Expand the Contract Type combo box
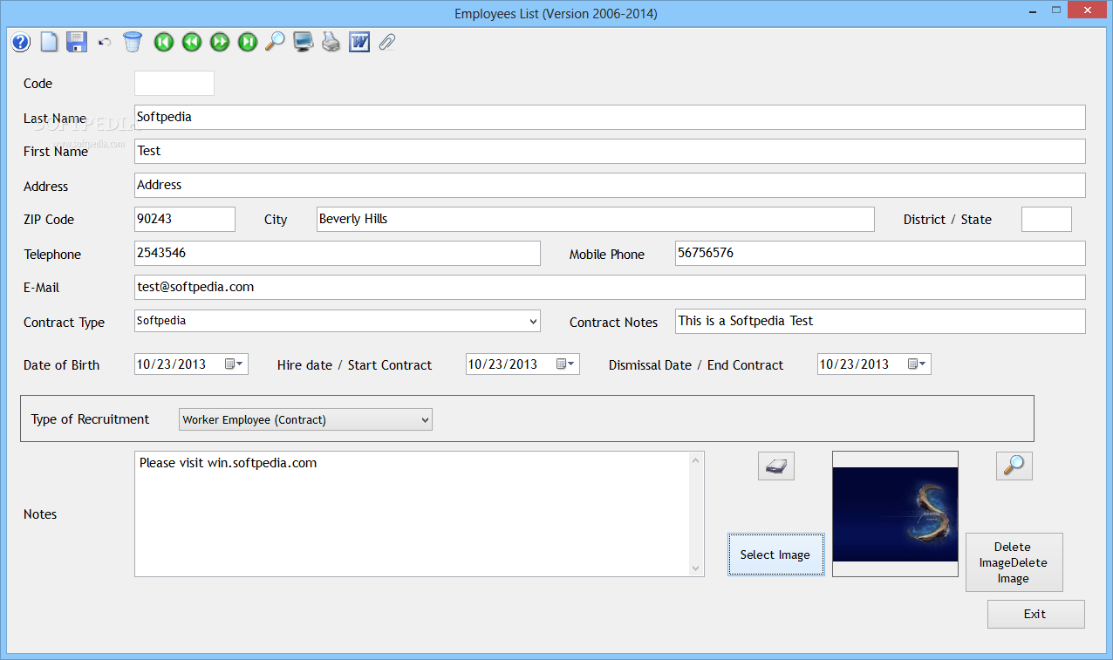This screenshot has height=660, width=1113. [533, 321]
